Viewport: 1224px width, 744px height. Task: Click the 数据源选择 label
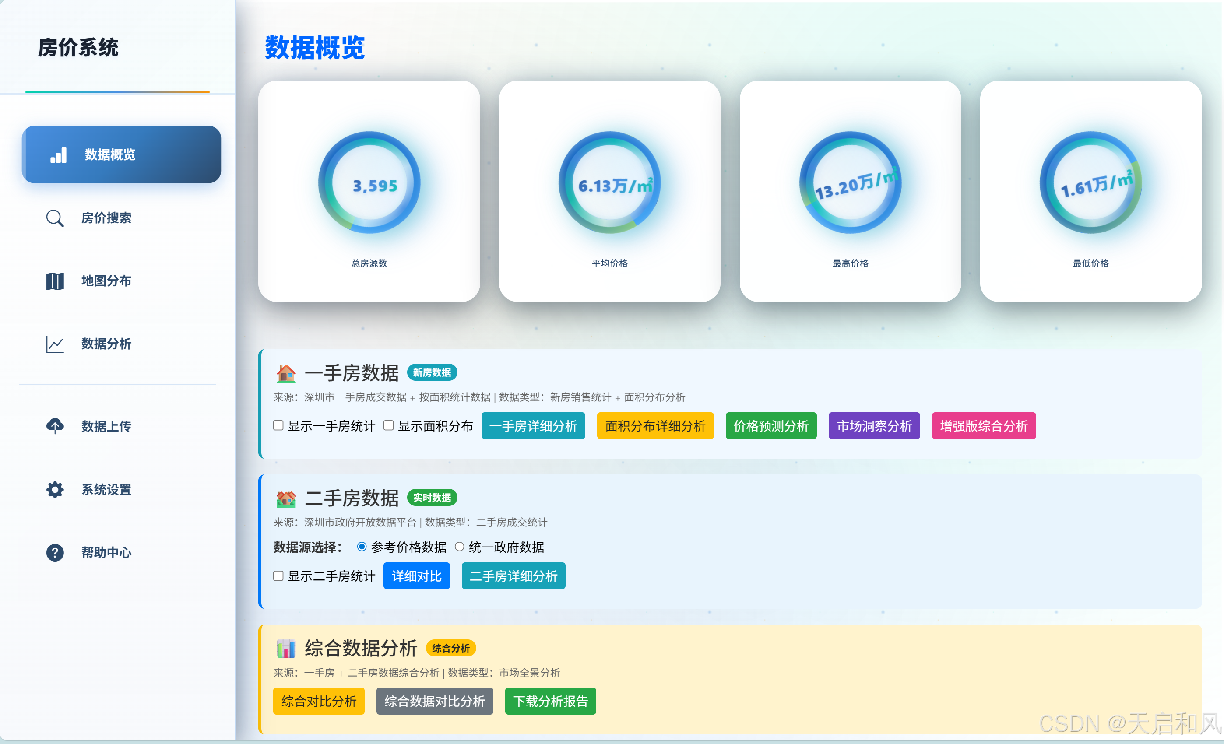308,547
